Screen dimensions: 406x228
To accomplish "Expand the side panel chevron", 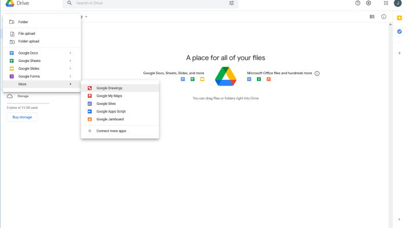I will (399, 219).
